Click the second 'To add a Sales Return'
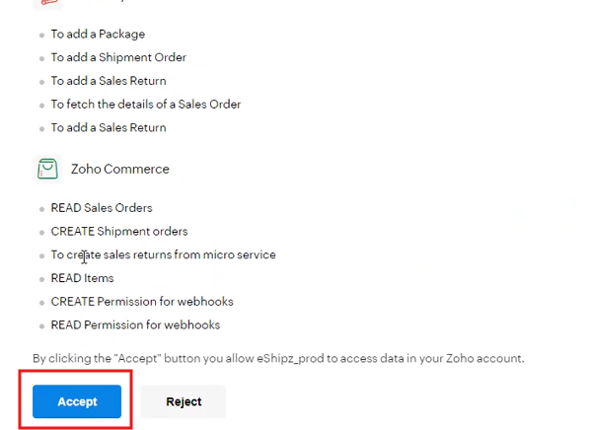This screenshot has width=590, height=430. [109, 128]
